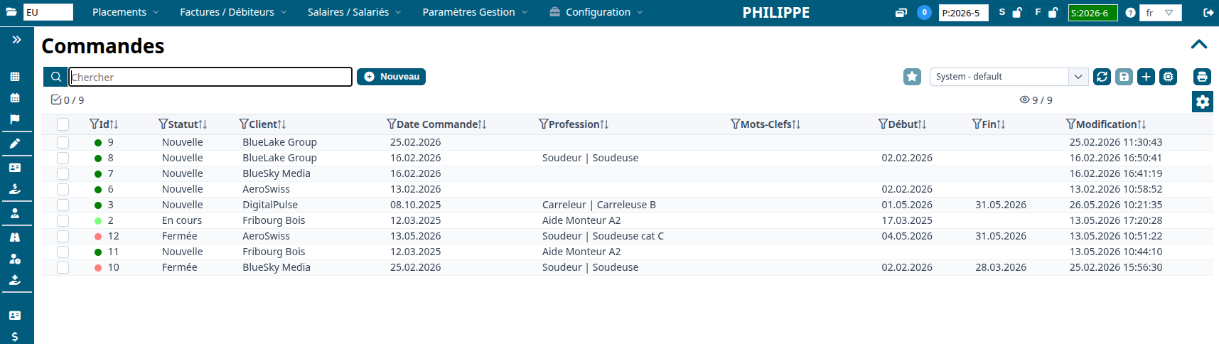The height and width of the screenshot is (344, 1219).
Task: Expand the left sidebar with double chevron
Action: click(16, 40)
